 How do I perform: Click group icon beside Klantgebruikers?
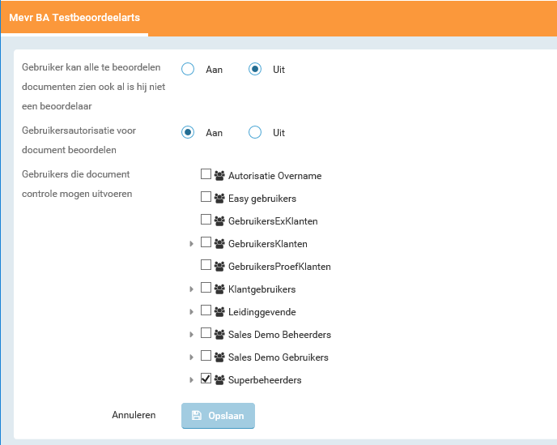[x=219, y=289]
